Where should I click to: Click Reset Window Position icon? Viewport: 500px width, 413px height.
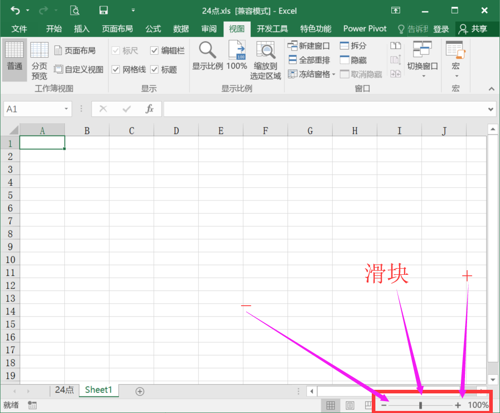[x=396, y=74]
